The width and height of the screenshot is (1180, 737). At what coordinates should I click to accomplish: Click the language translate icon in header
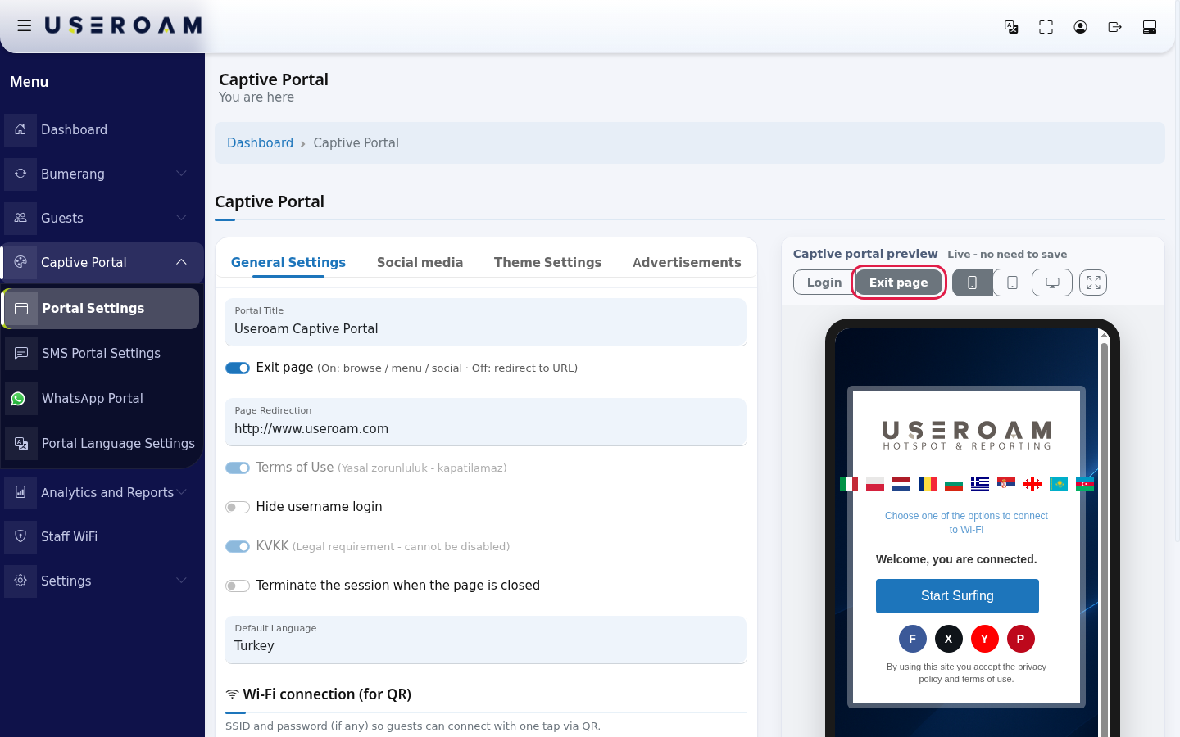(1011, 27)
